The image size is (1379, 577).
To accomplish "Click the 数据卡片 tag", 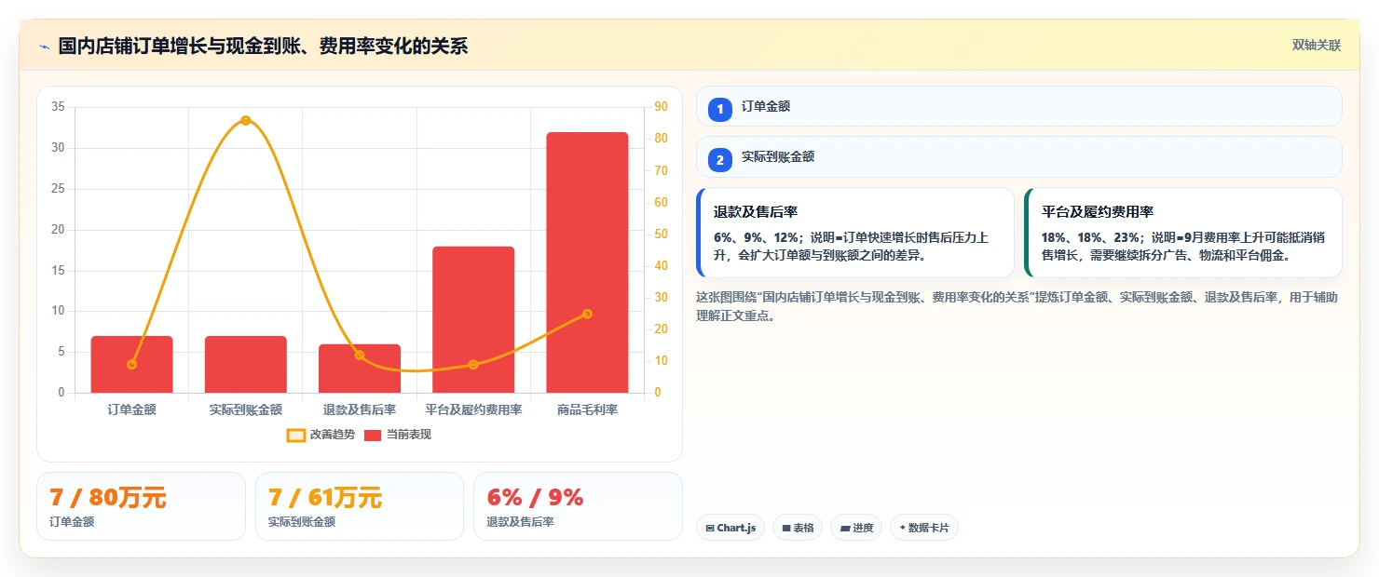I will coord(924,528).
